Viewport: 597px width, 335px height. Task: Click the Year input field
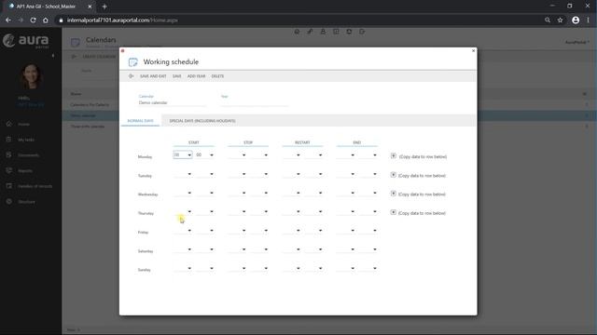[255, 102]
